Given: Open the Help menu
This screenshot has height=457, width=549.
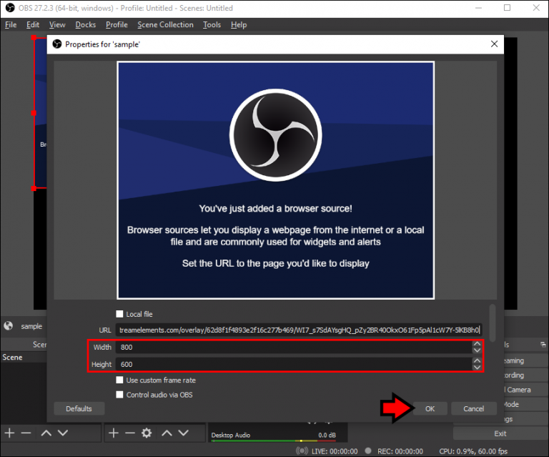Looking at the screenshot, I should [239, 25].
